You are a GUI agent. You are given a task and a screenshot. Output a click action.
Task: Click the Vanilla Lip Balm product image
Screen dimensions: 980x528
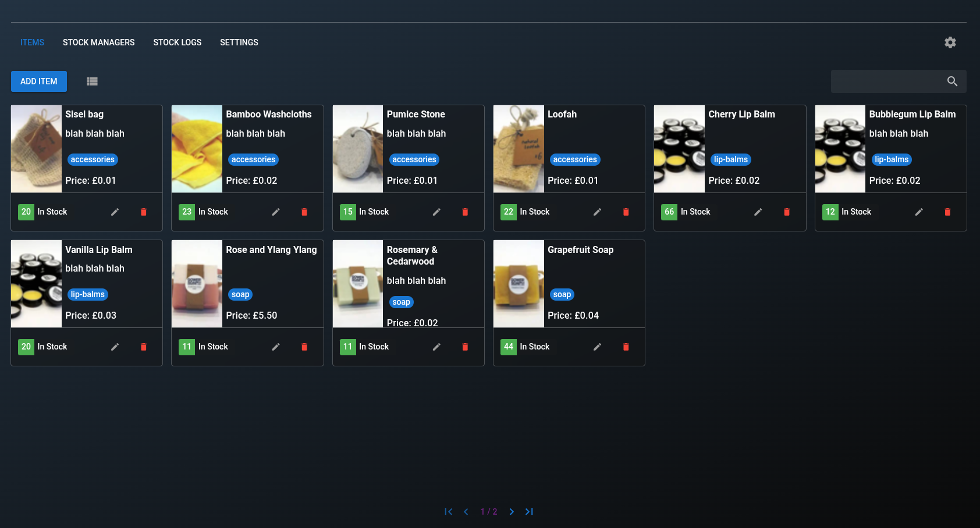click(x=36, y=284)
